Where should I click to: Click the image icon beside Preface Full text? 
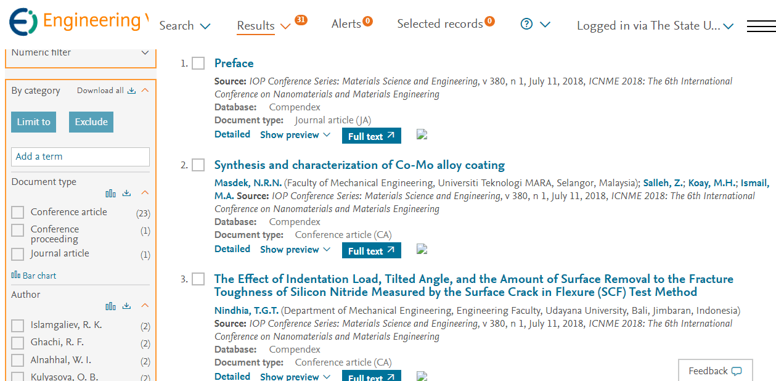pos(422,134)
